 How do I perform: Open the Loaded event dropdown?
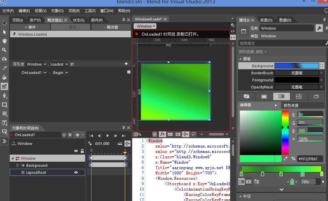pos(59,64)
